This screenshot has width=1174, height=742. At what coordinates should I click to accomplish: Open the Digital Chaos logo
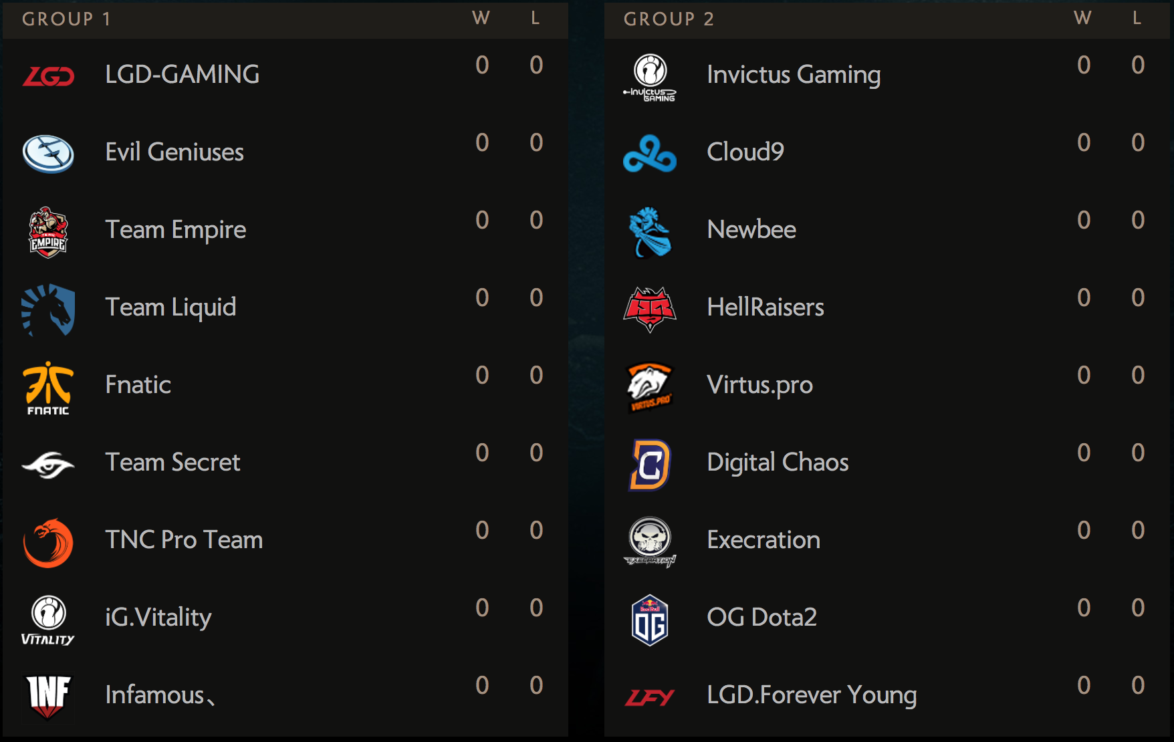(x=650, y=464)
